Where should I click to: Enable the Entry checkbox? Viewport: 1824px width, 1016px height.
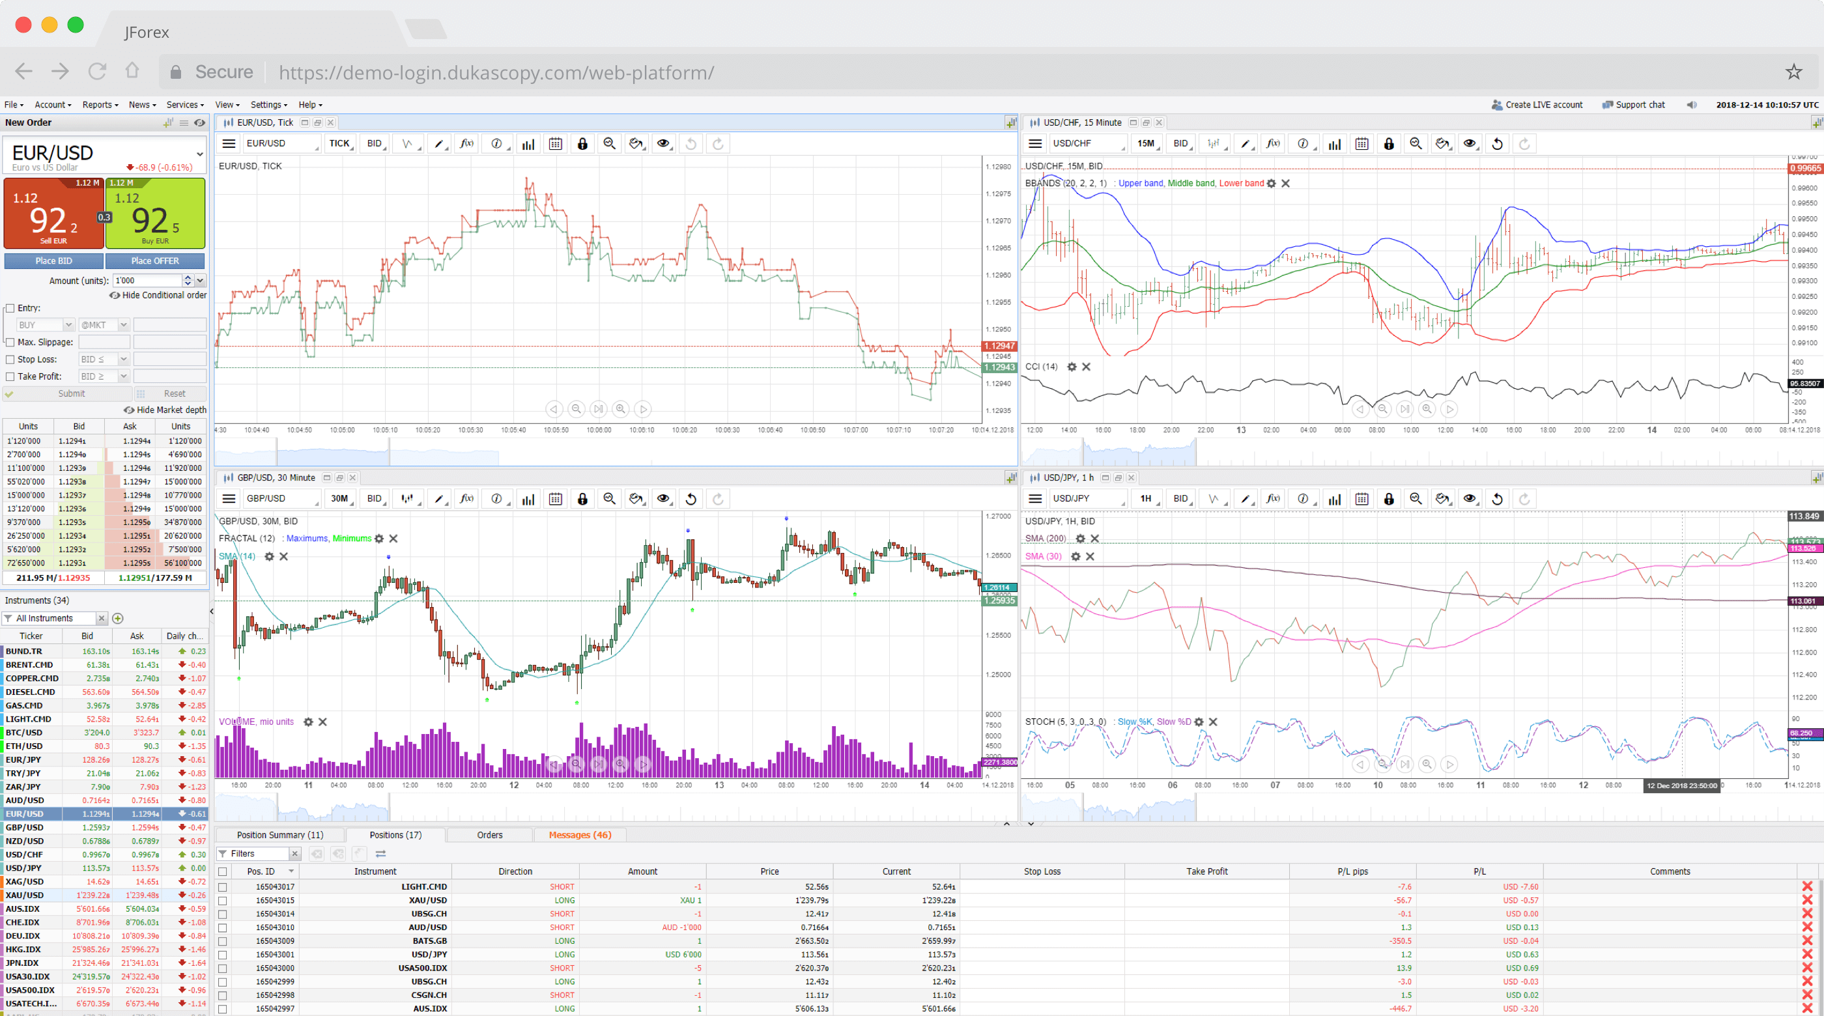point(10,309)
